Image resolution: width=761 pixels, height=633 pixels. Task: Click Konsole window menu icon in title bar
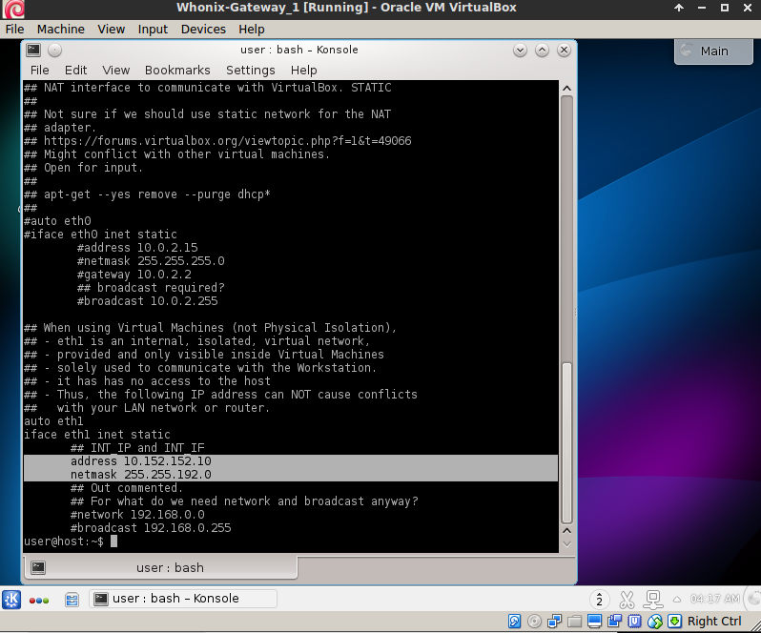[x=33, y=50]
